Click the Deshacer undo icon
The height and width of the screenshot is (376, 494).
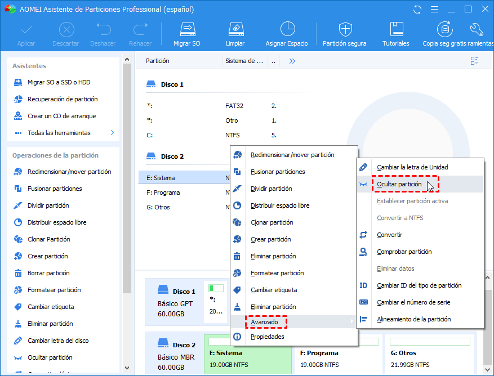103,30
